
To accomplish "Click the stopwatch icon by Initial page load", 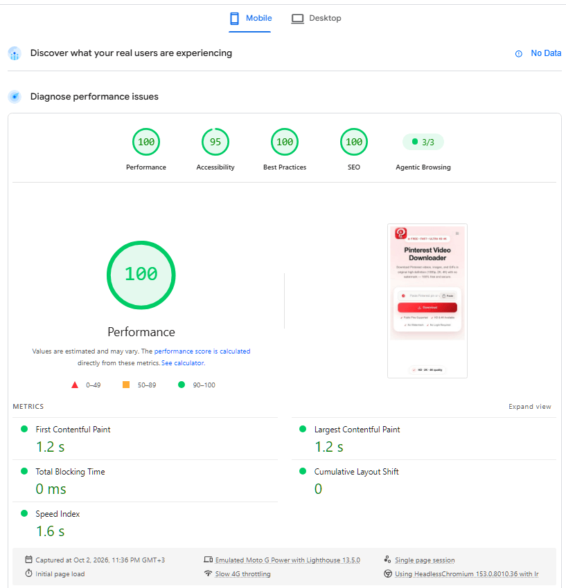I will (x=28, y=573).
